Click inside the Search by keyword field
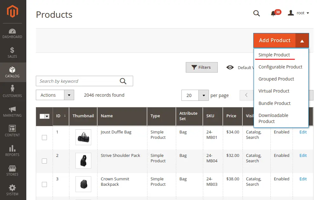317x200 pixels. pyautogui.click(x=79, y=81)
